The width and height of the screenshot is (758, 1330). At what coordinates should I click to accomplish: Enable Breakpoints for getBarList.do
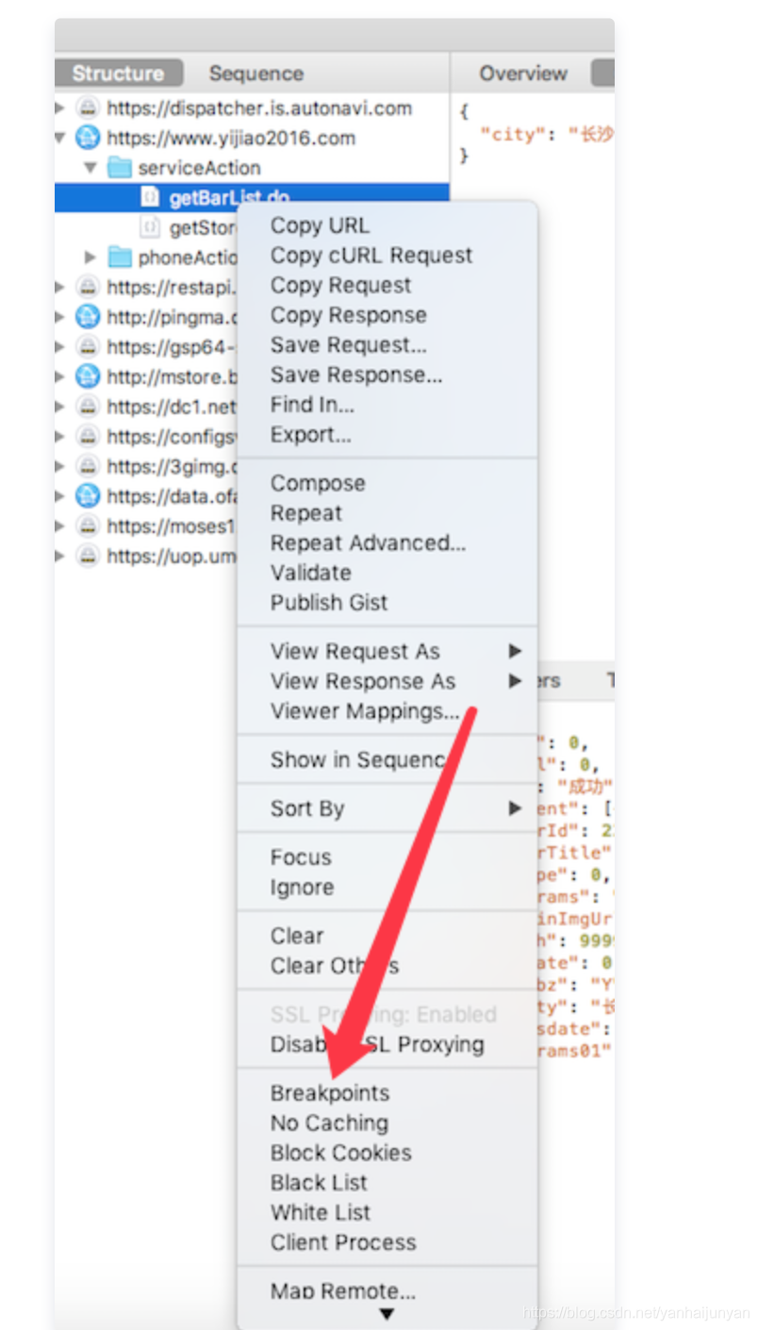[329, 1093]
